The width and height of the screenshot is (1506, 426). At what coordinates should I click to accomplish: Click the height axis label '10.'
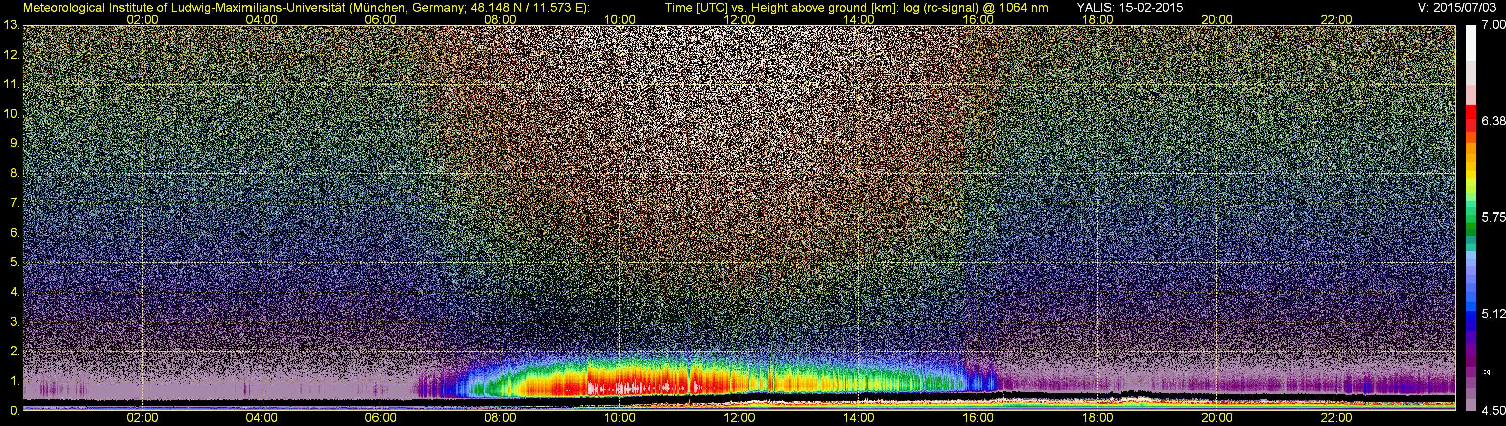(11, 113)
